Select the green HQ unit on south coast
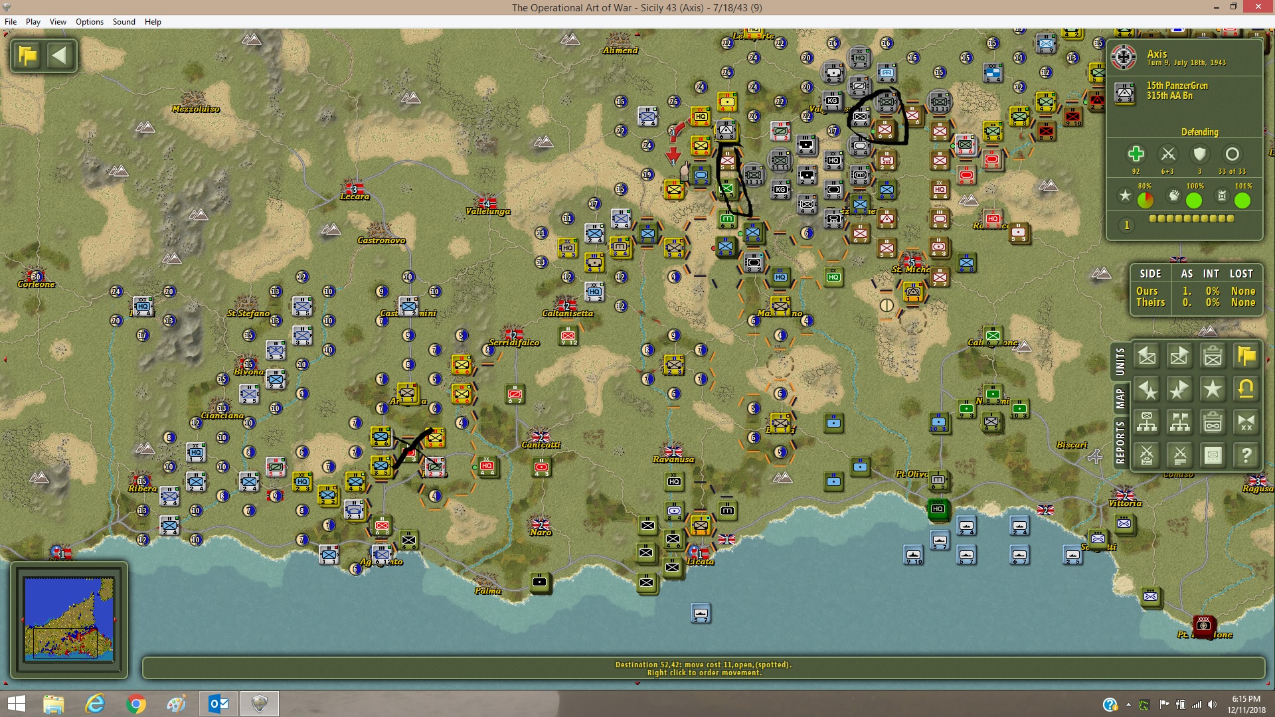This screenshot has width=1275, height=717. pyautogui.click(x=938, y=509)
